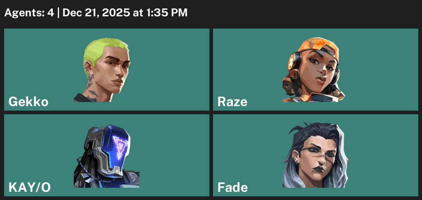Open the Fade agent portrait
The image size is (422, 200).
315,155
